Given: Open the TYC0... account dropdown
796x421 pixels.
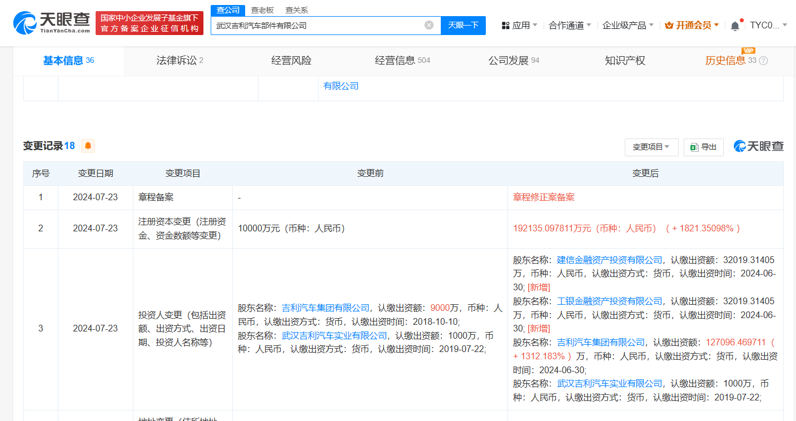Looking at the screenshot, I should tap(785, 25).
